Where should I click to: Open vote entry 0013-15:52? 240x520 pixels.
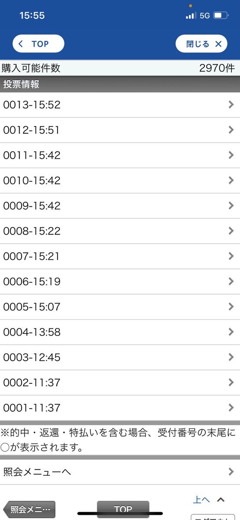[120, 105]
